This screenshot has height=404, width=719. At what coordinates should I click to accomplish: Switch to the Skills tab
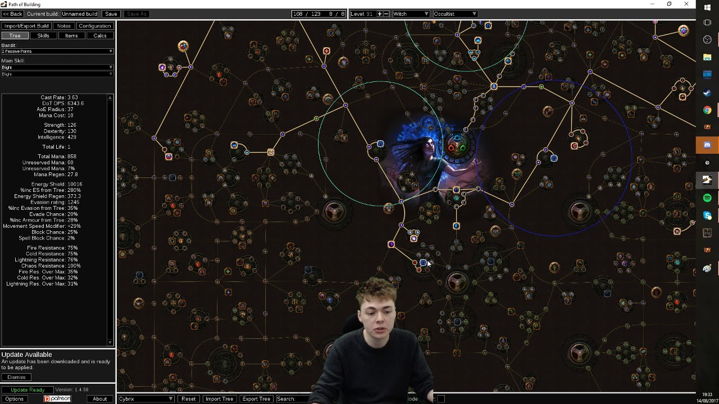point(43,36)
